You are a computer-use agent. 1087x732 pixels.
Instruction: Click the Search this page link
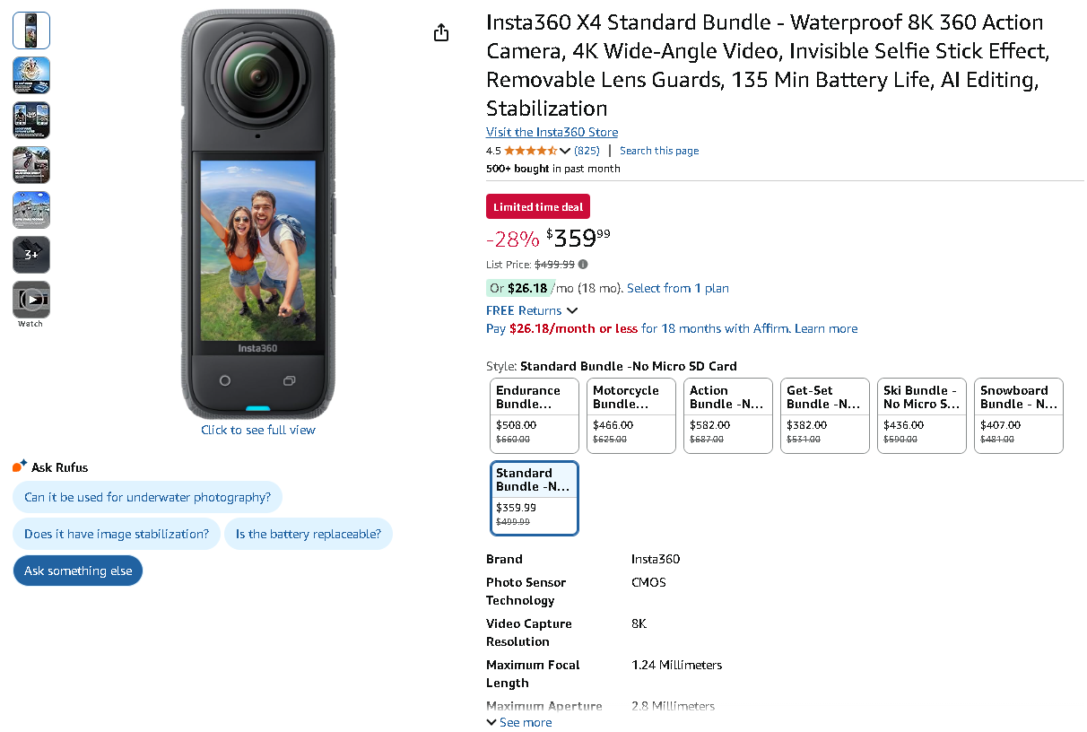click(x=659, y=151)
